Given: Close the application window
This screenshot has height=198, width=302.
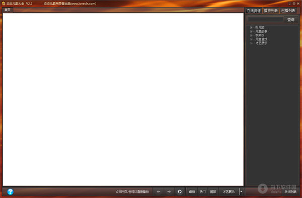Looking at the screenshot, I should coord(298,4).
